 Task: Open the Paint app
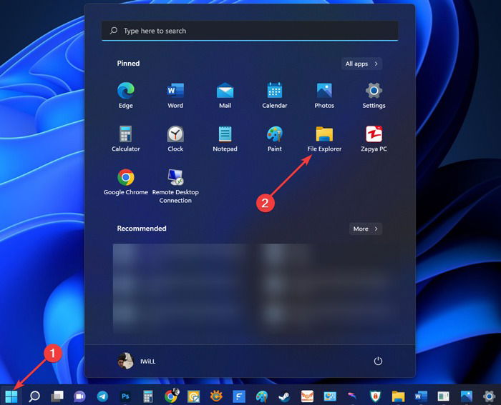pyautogui.click(x=274, y=139)
